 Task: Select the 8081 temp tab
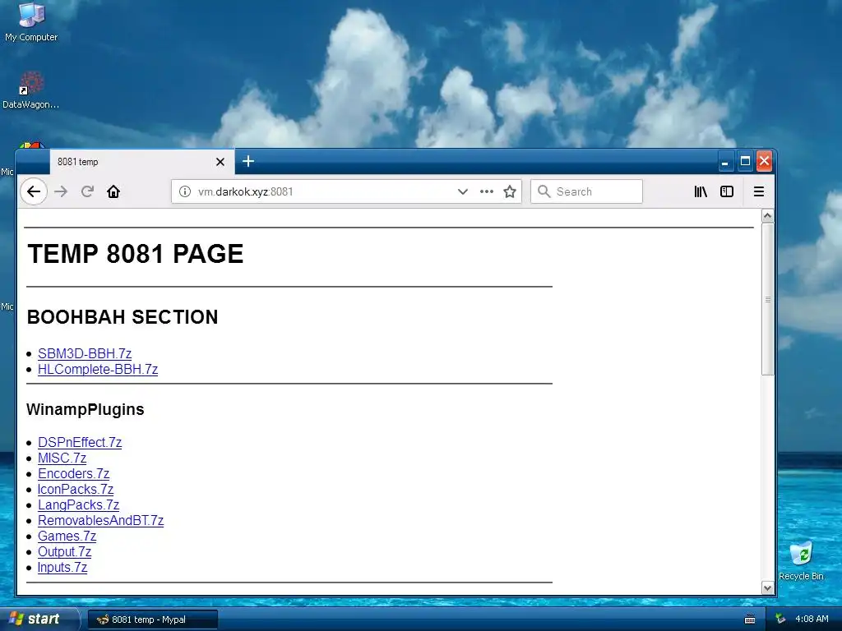point(142,162)
